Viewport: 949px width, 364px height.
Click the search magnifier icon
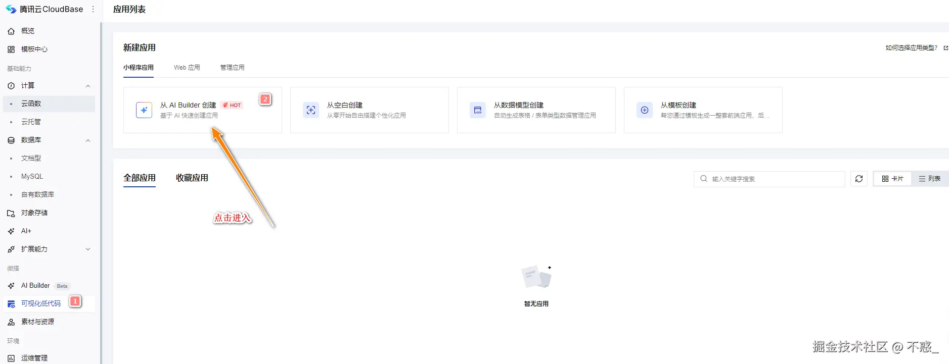point(704,179)
